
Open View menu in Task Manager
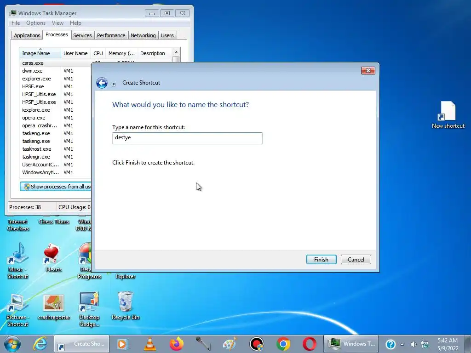[57, 23]
